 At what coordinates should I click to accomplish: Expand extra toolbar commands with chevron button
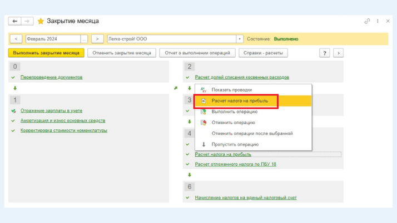(338, 53)
